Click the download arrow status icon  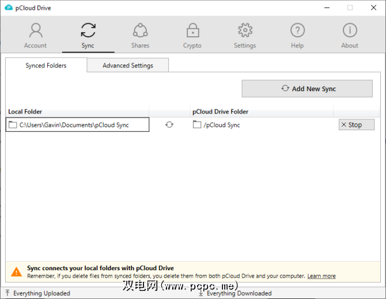pyautogui.click(x=201, y=293)
